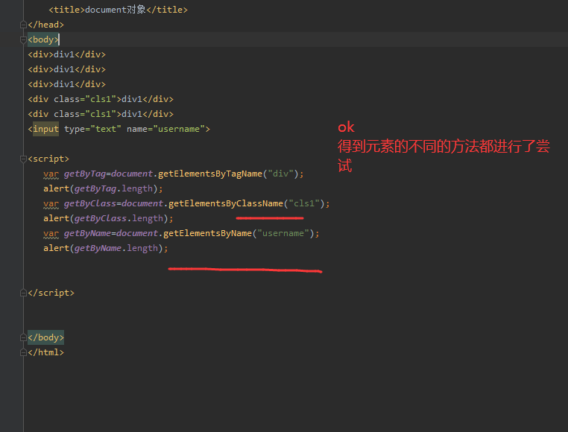This screenshot has width=568, height=432.
Task: Click alert(getByName.length) line
Action: click(106, 248)
